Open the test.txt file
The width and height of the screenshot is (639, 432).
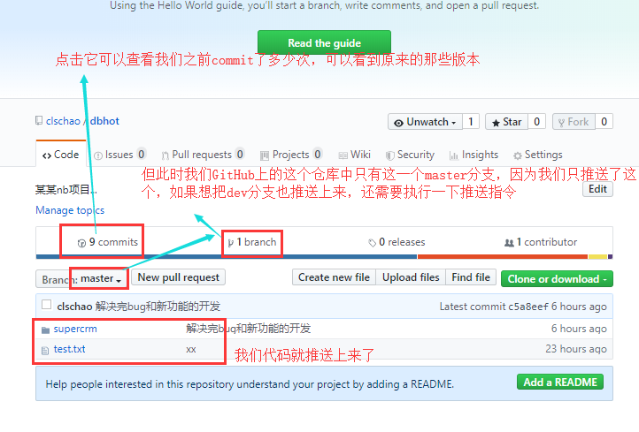pos(69,349)
